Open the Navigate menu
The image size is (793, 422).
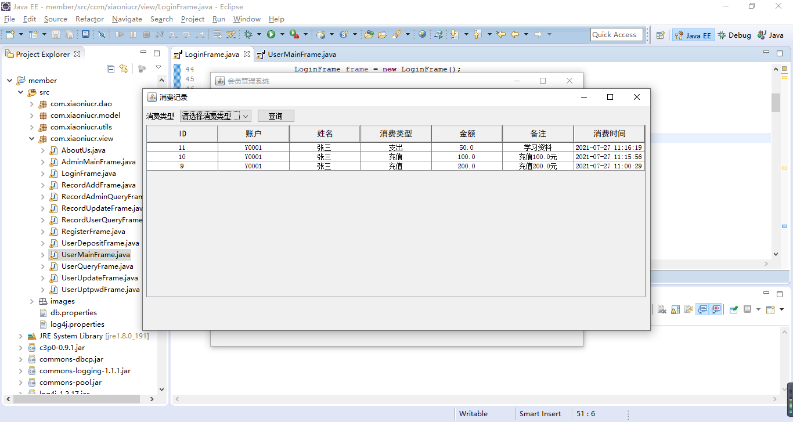(127, 19)
